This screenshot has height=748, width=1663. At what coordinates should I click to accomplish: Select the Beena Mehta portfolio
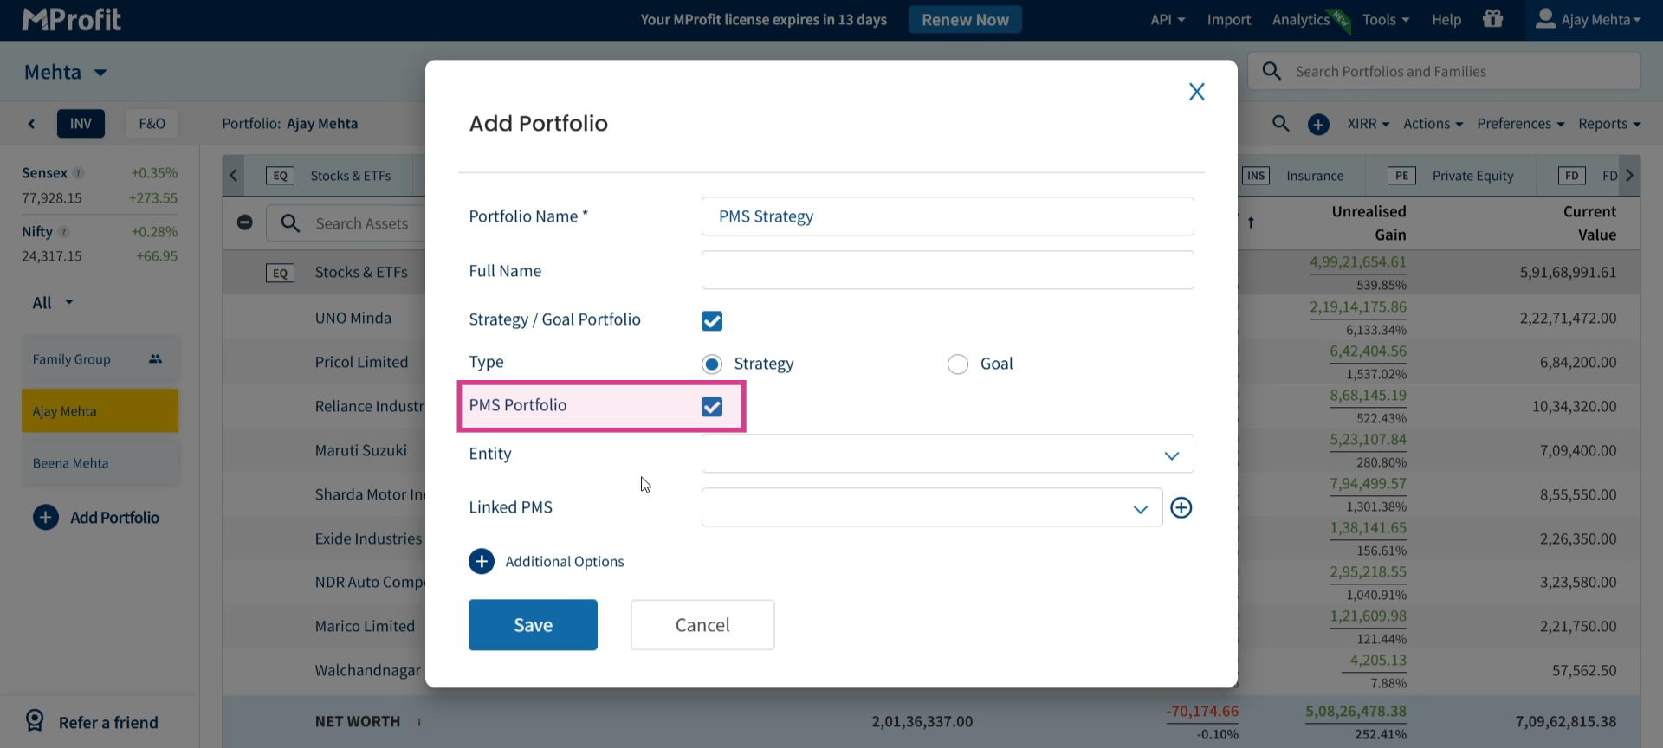tap(100, 463)
